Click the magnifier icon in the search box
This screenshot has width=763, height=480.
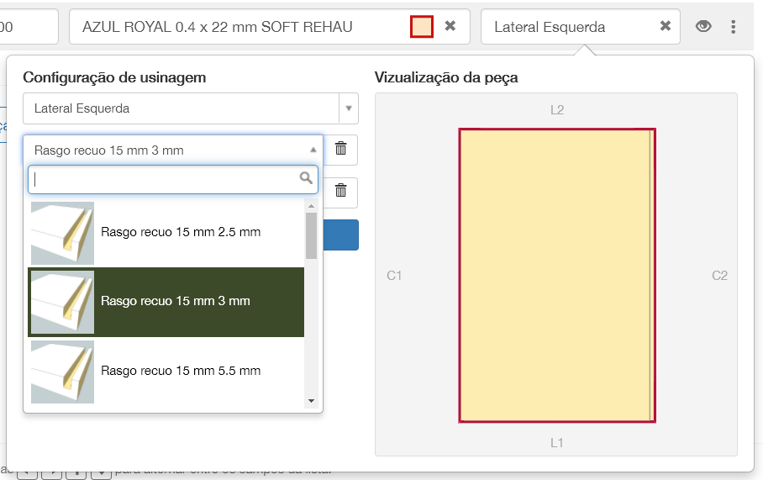click(307, 178)
